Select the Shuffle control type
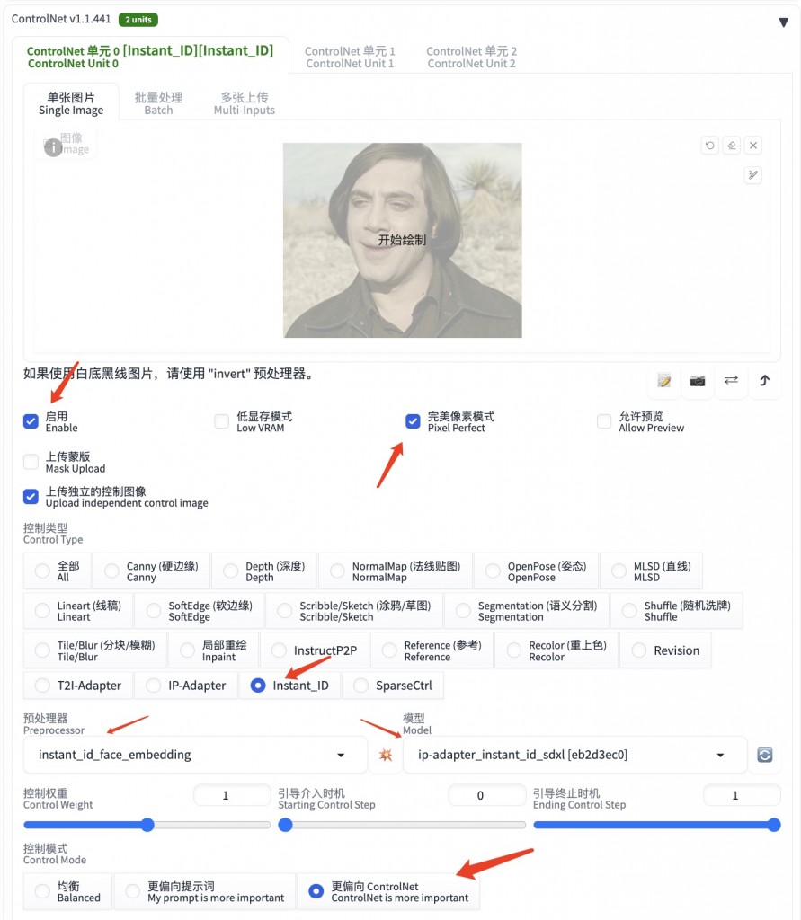 (677, 611)
